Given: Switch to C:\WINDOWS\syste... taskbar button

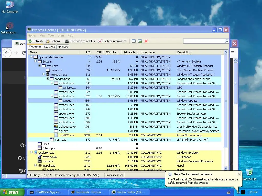Looking at the screenshot, I should 47,192.
